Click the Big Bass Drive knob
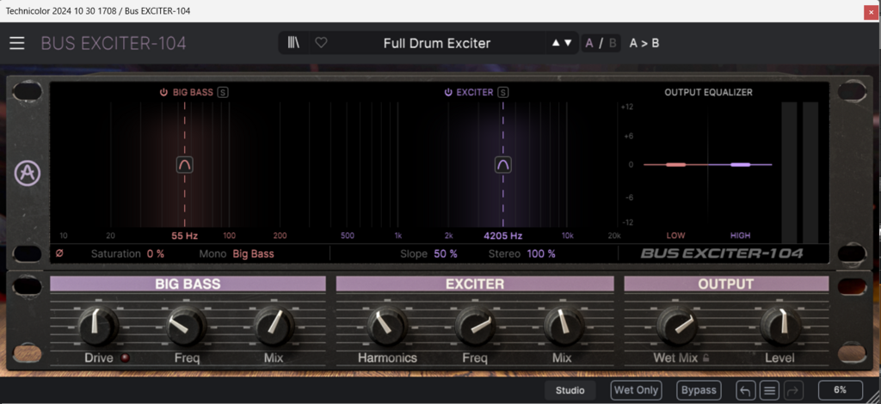Image resolution: width=881 pixels, height=404 pixels. tap(98, 326)
